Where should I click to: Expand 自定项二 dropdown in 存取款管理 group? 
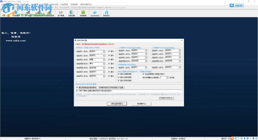(x=180, y=67)
